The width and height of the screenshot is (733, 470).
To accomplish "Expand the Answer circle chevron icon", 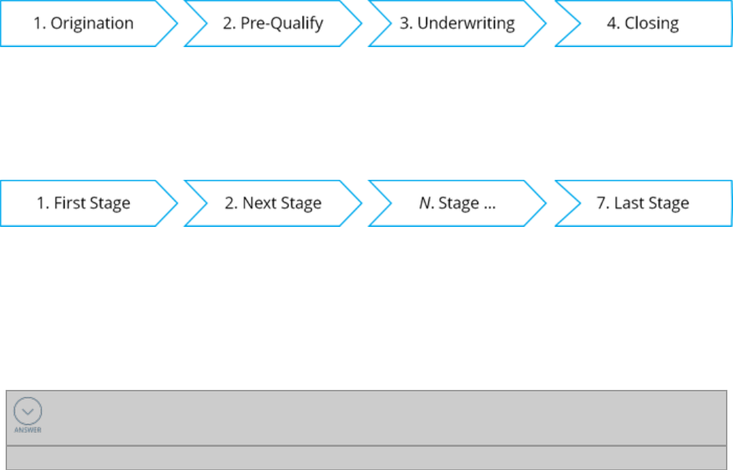I will (x=28, y=412).
